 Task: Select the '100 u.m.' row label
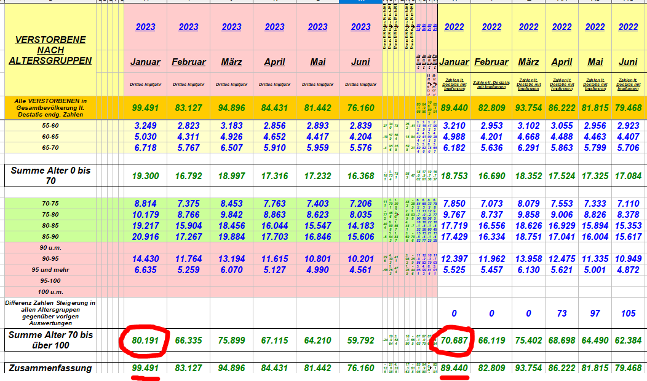point(50,291)
